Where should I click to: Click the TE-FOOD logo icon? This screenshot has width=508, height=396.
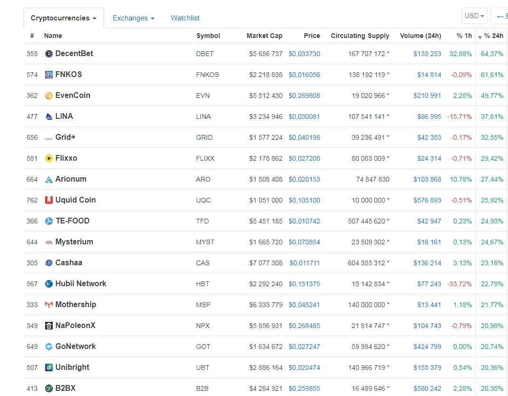(x=48, y=222)
